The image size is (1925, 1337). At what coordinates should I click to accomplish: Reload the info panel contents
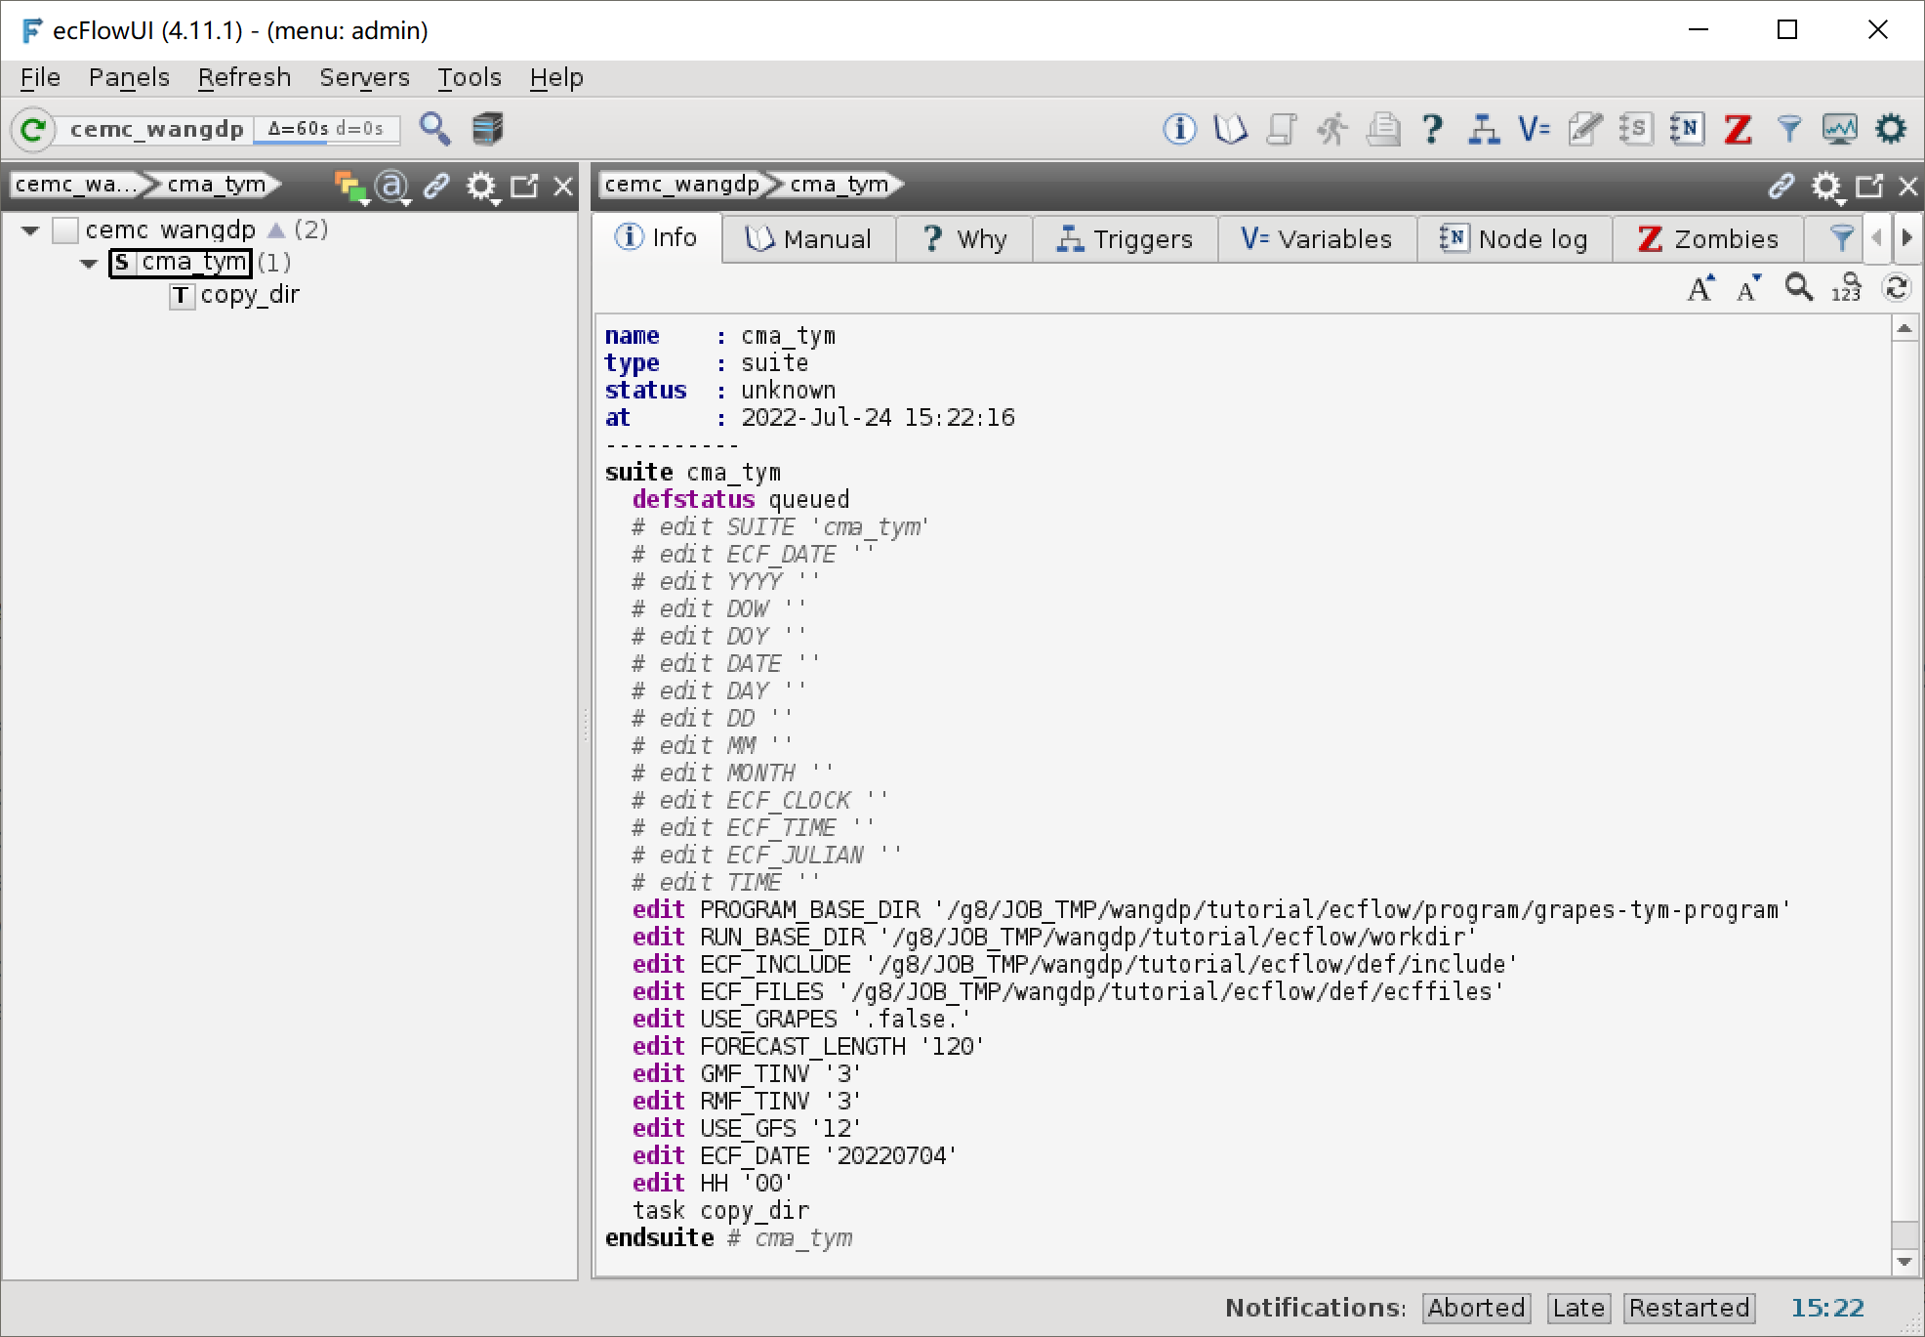click(x=1896, y=288)
